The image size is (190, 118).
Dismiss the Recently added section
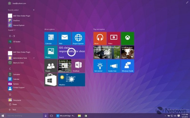point(34,10)
